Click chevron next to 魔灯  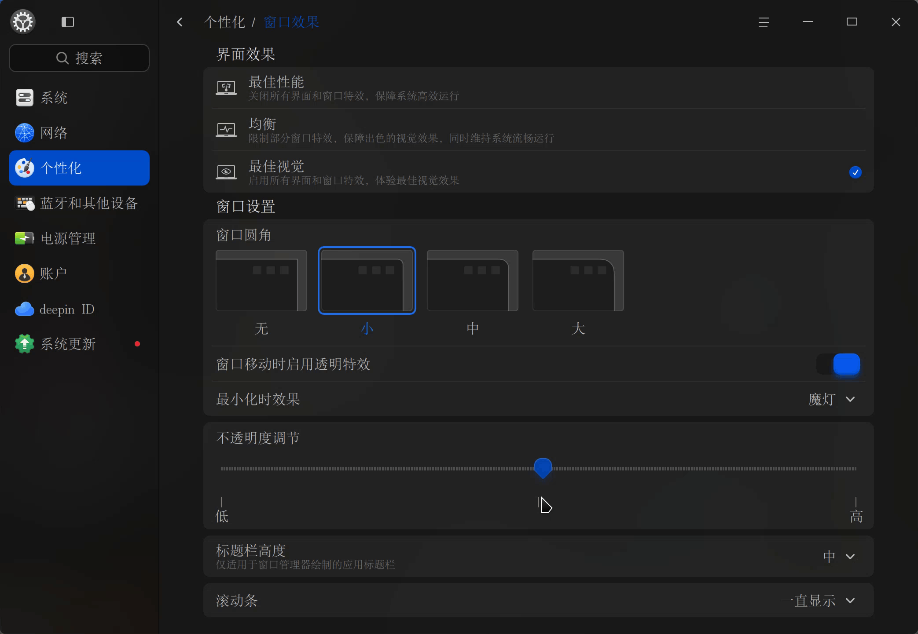click(x=850, y=399)
